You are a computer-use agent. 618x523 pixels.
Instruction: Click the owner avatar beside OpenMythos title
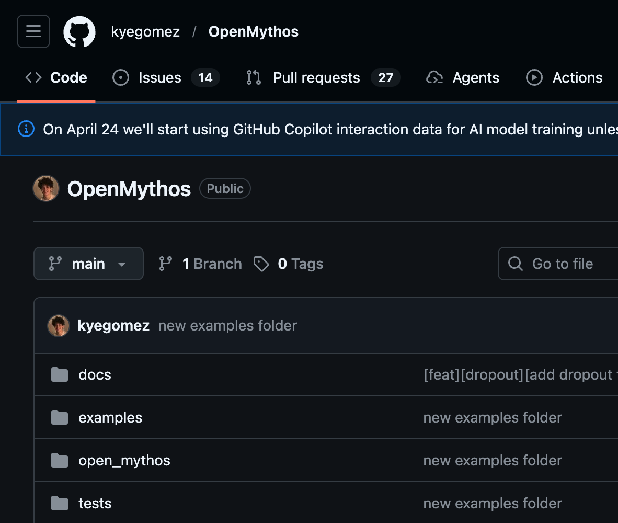click(46, 188)
